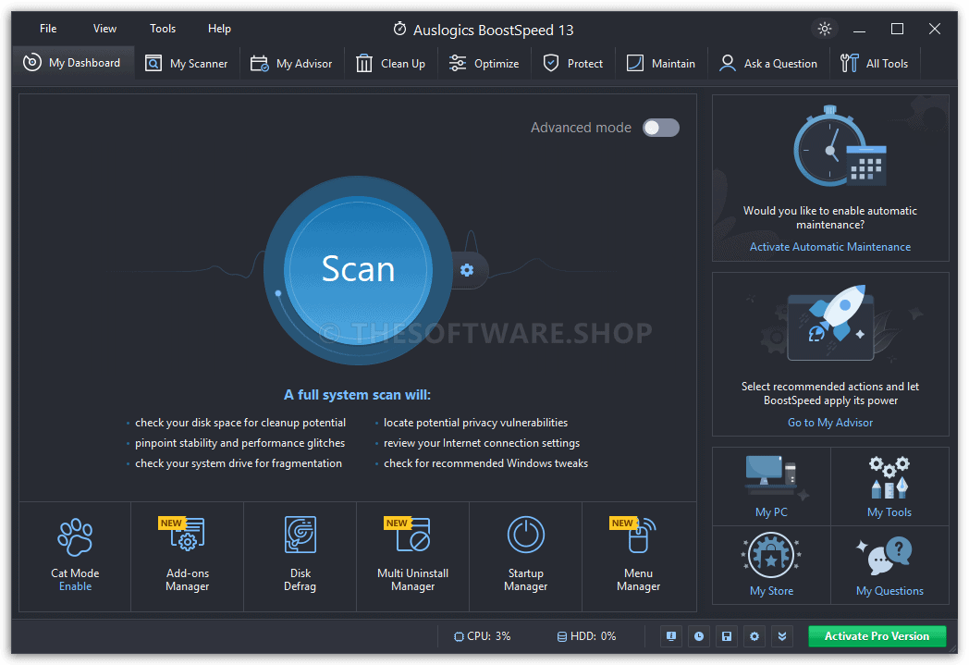Click 'check for recommended Windows tweaks'
The width and height of the screenshot is (969, 665).
[485, 463]
